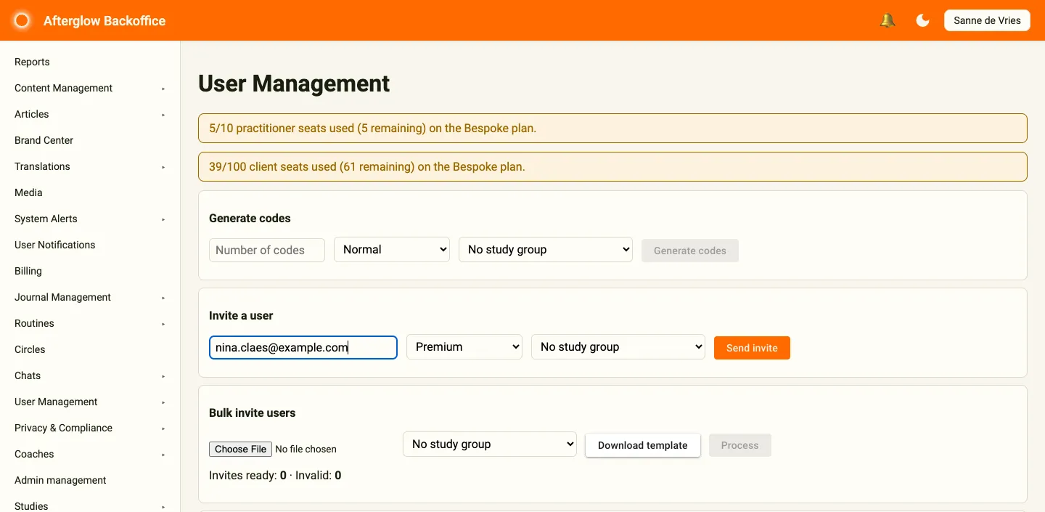Open Coaches sidebar item
1045x512 pixels.
(x=34, y=454)
